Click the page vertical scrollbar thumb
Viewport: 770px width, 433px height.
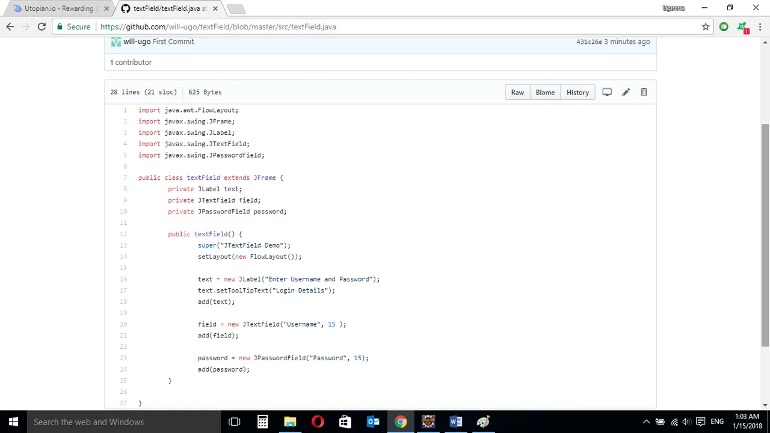click(765, 235)
